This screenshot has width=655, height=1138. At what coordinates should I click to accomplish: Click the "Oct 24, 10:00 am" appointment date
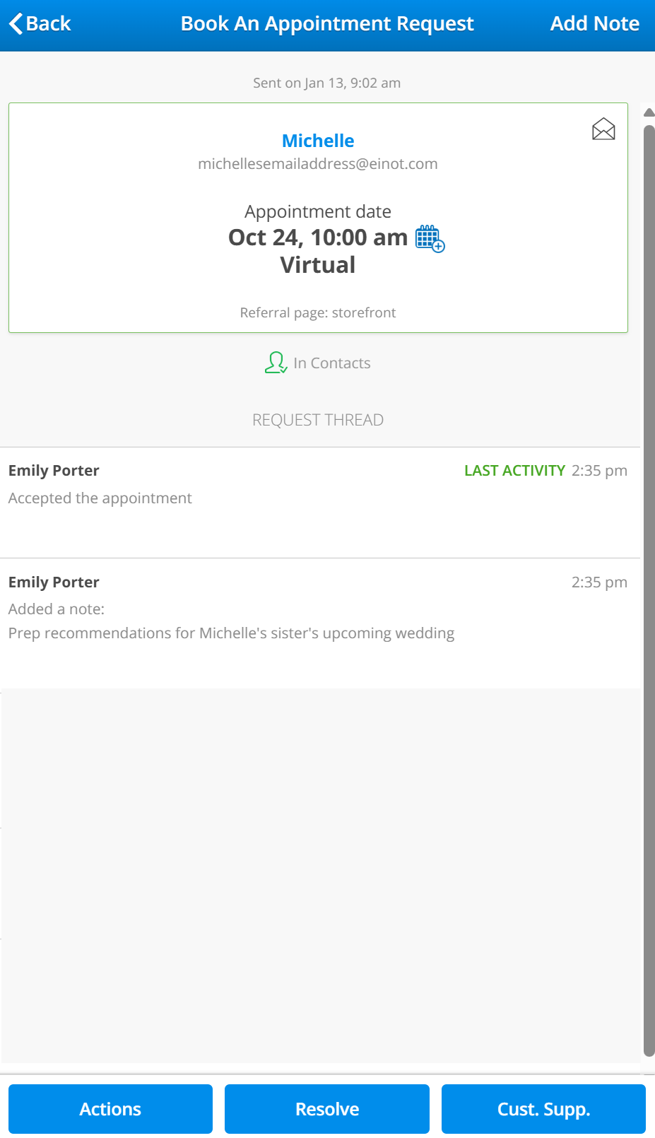click(x=318, y=237)
